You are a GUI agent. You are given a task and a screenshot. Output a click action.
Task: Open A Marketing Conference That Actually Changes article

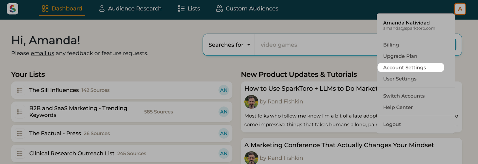339,145
